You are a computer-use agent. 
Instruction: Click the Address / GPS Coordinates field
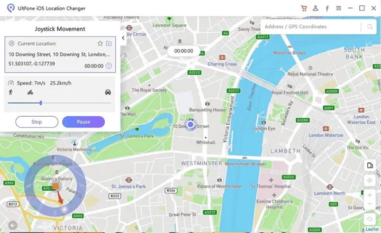click(311, 27)
